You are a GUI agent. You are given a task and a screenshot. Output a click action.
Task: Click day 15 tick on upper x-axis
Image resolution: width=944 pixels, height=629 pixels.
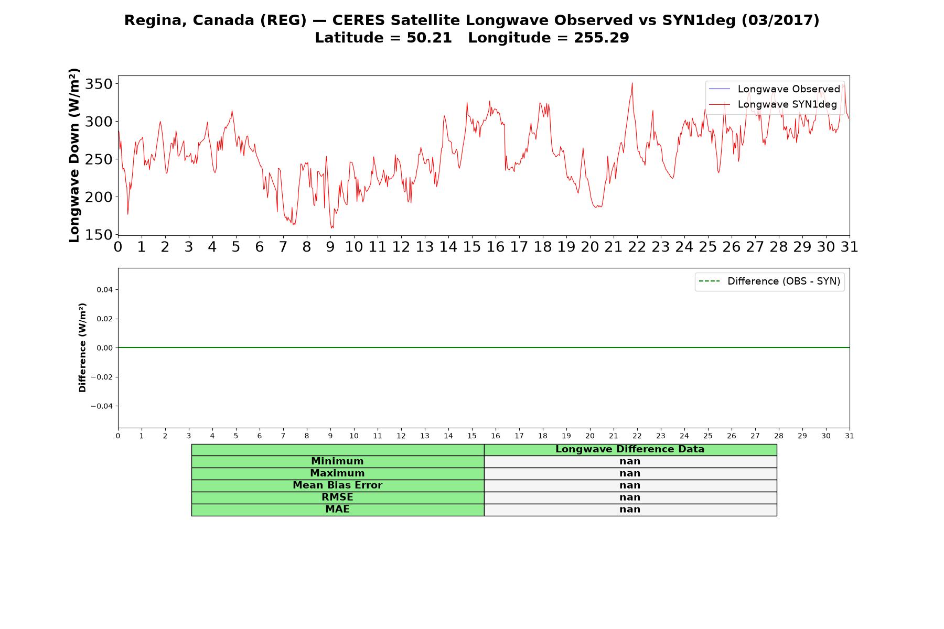(471, 247)
